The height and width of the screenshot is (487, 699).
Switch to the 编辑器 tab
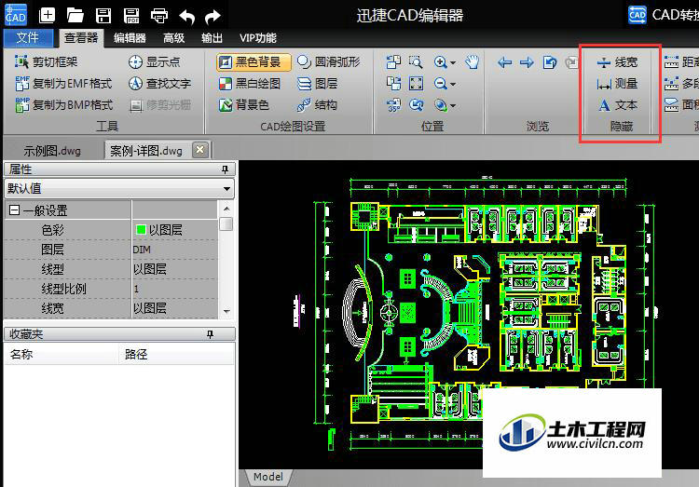tap(130, 38)
